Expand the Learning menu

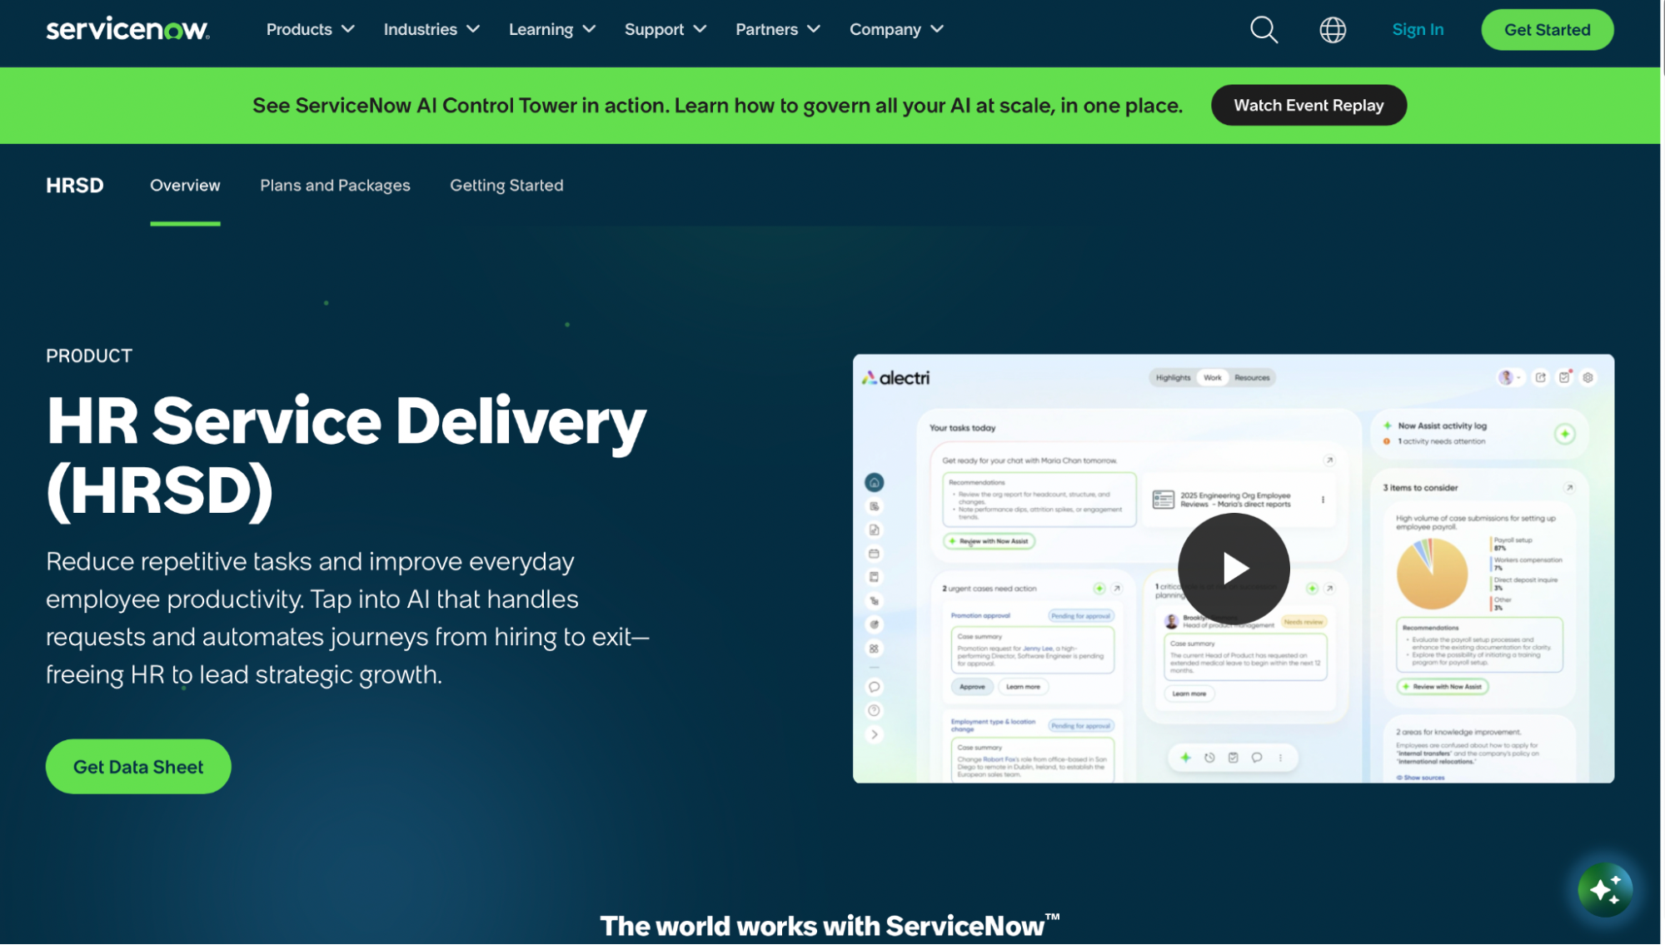point(552,29)
